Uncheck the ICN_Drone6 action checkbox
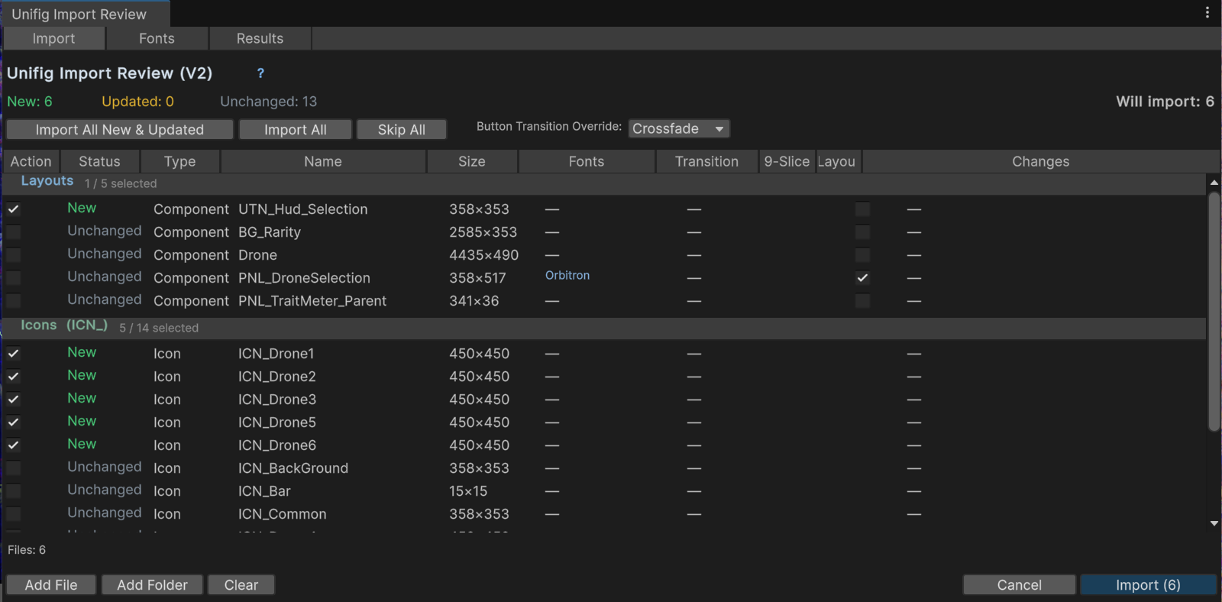Image resolution: width=1222 pixels, height=602 pixels. (14, 445)
